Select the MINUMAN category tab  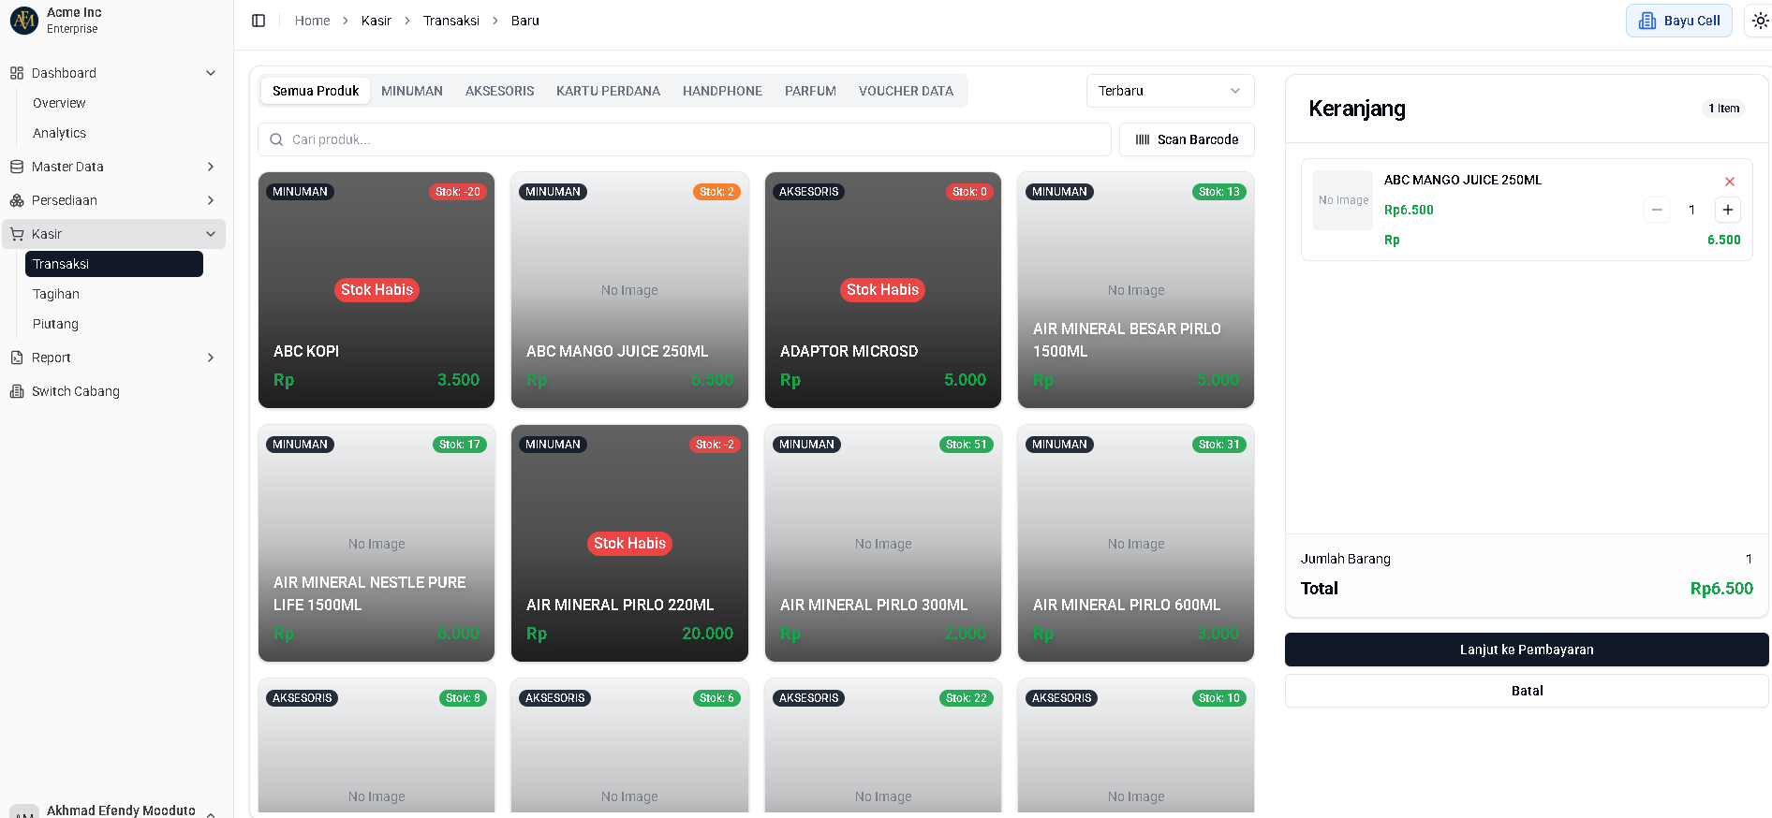pyautogui.click(x=412, y=91)
